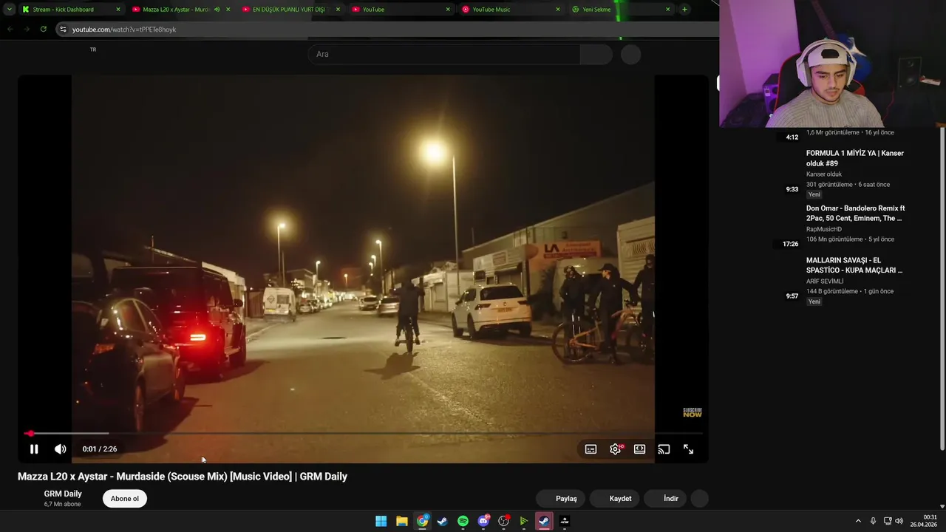Mute the tab with the tab audio icon
946x532 pixels.
pyautogui.click(x=217, y=10)
